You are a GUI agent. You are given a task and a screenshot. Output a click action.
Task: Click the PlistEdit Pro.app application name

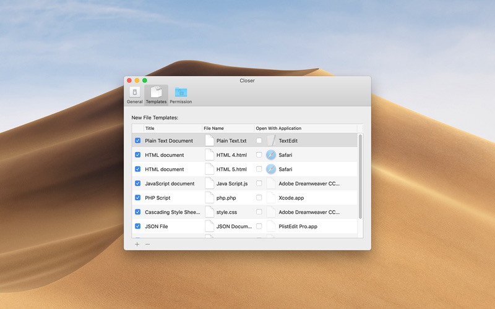[298, 226]
